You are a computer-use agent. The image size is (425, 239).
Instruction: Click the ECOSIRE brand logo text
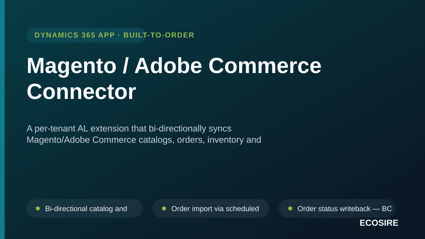click(379, 223)
